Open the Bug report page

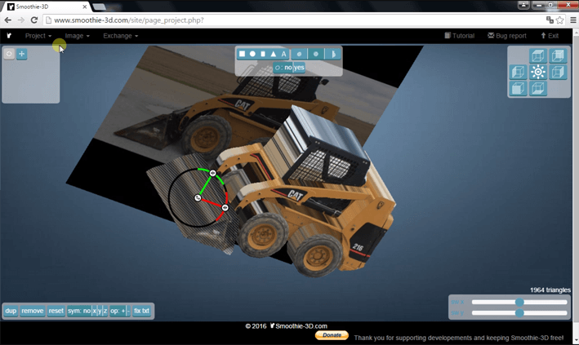[x=507, y=36]
